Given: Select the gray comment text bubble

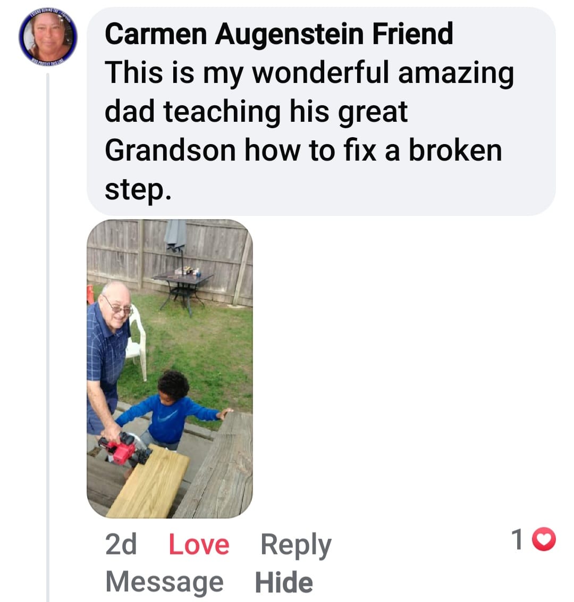Looking at the screenshot, I should click(321, 111).
